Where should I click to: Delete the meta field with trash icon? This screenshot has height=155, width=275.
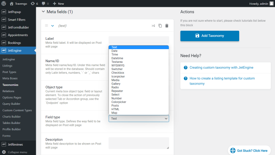tap(167, 26)
